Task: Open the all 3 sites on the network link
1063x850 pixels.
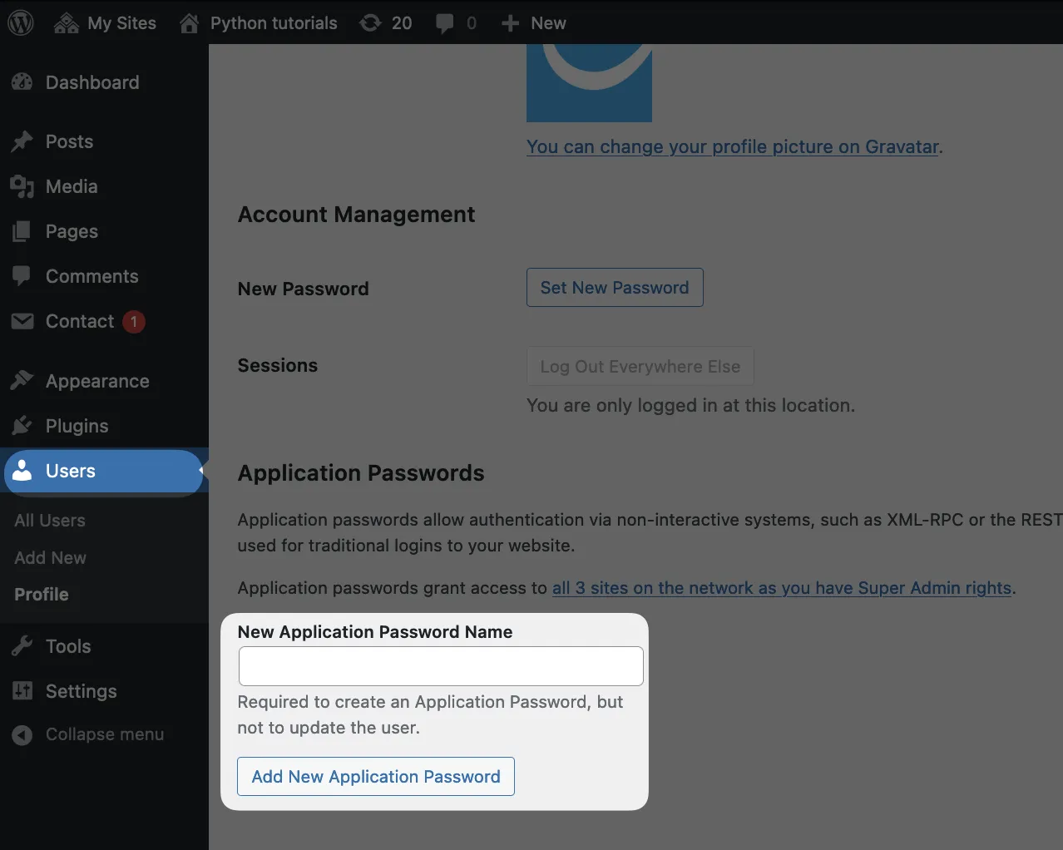Action: coord(782,588)
